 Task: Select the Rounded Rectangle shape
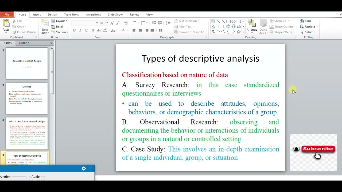[238, 21]
